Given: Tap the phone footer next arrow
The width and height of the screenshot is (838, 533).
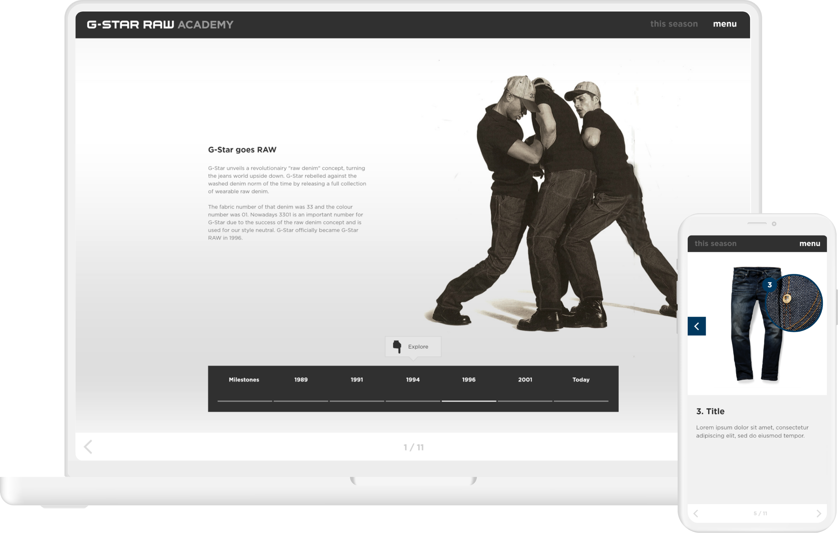Looking at the screenshot, I should 819,513.
